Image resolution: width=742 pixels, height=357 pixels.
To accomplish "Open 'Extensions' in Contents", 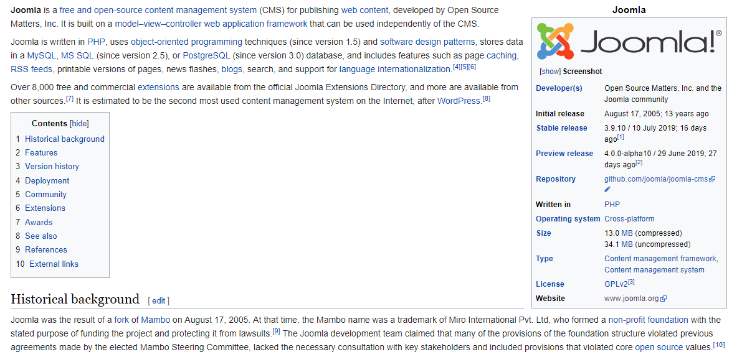I will [45, 208].
